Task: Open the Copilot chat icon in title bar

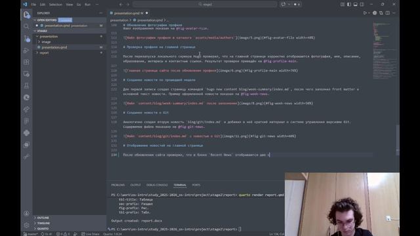Action: point(283,5)
